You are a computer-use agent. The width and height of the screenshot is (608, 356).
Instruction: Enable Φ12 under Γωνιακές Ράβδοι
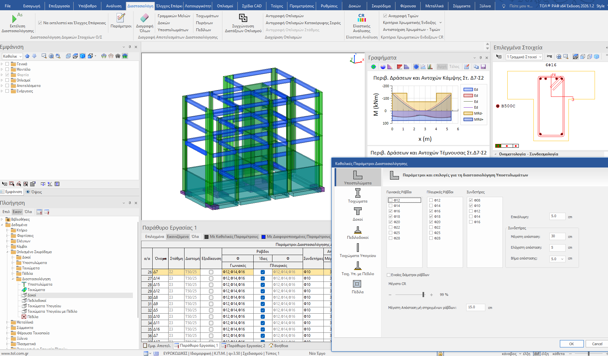click(x=391, y=200)
